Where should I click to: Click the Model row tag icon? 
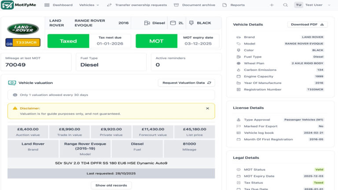coord(239,44)
